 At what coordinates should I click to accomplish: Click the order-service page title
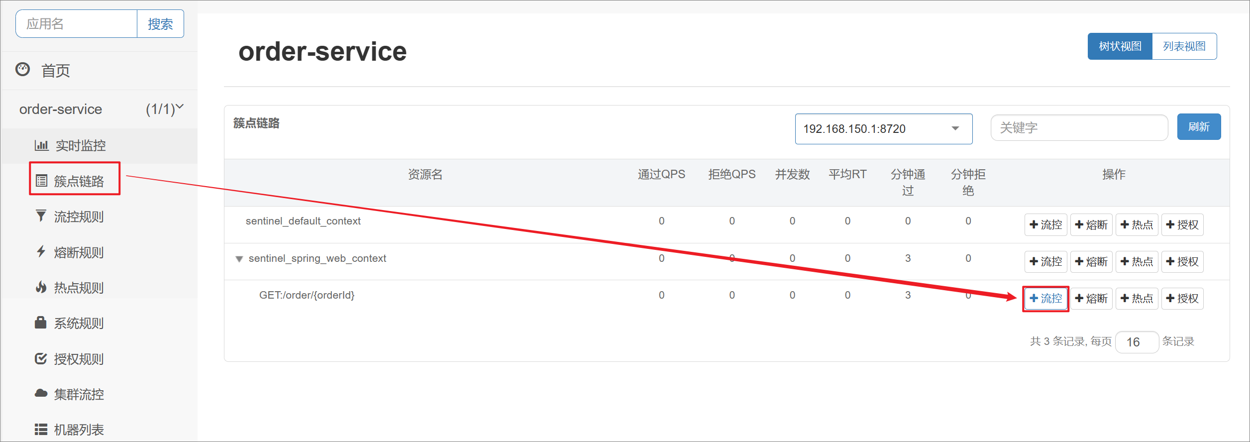pyautogui.click(x=322, y=51)
